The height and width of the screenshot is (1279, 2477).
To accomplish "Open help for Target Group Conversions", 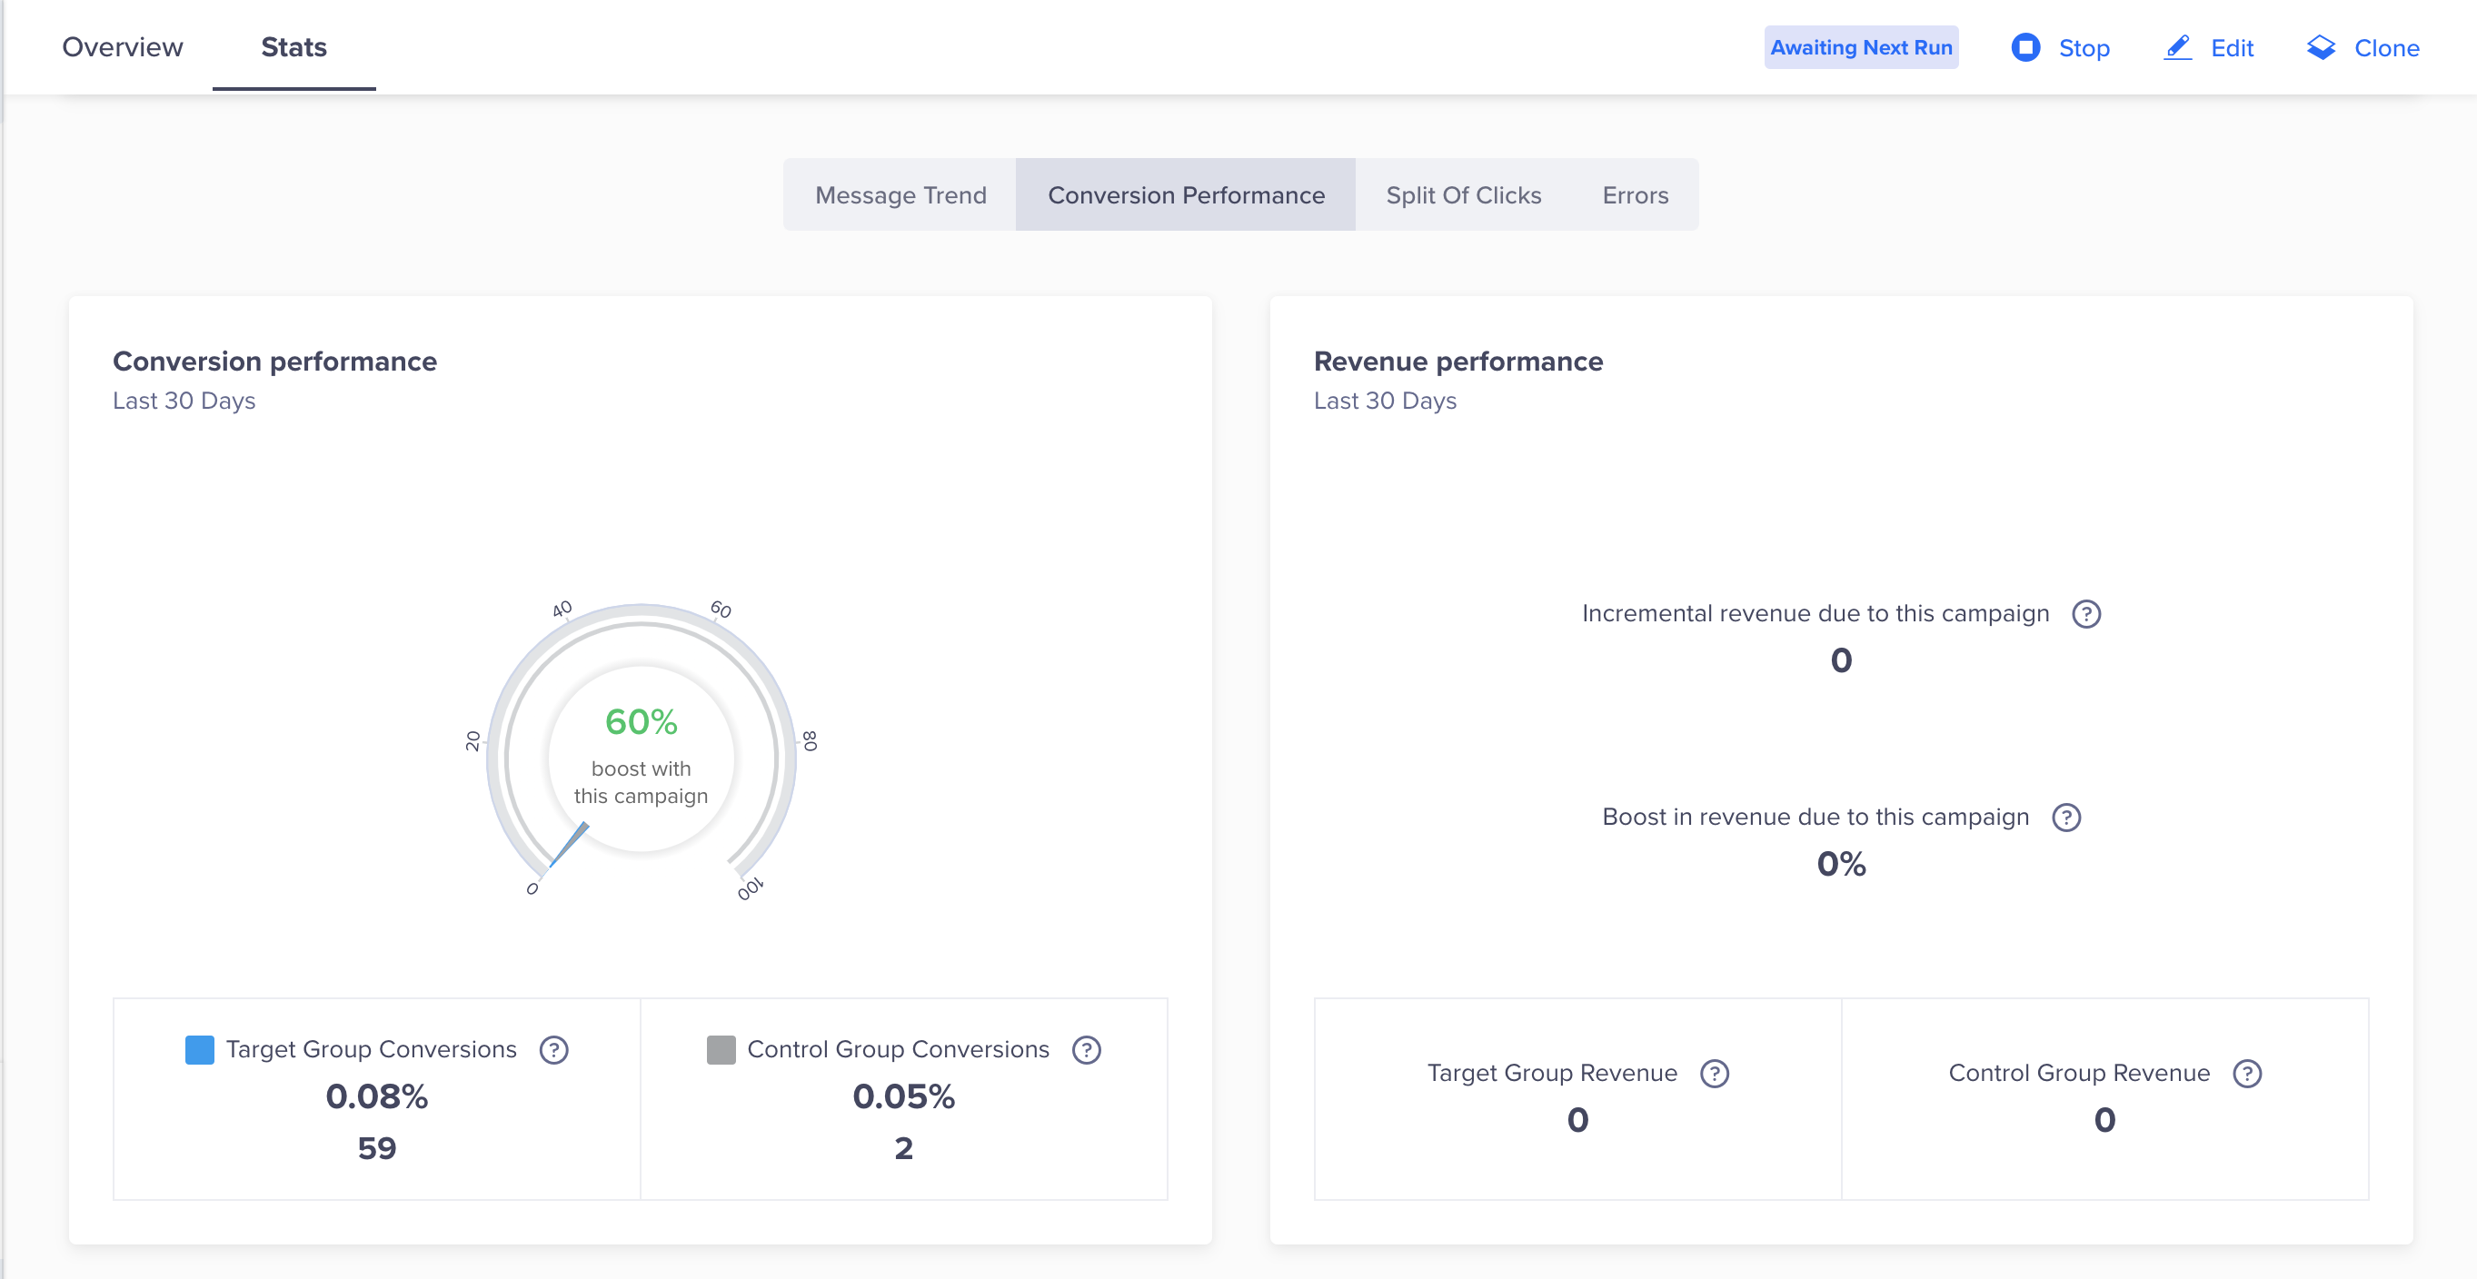I will coord(554,1050).
